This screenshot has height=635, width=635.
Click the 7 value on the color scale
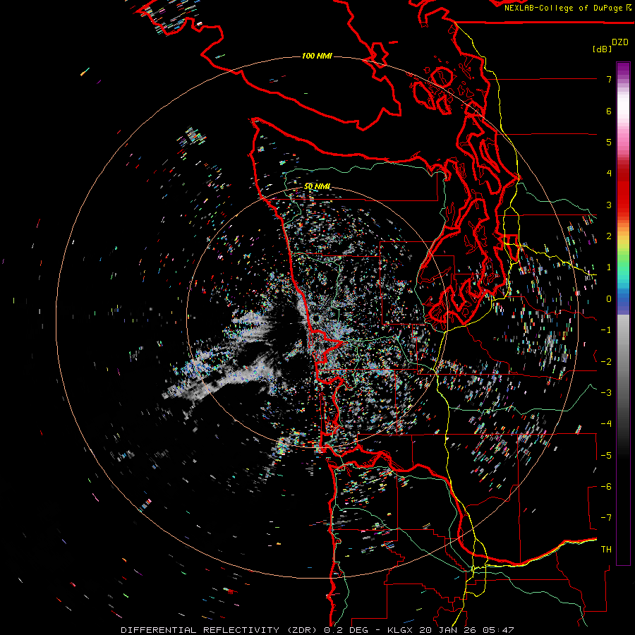[x=609, y=79]
